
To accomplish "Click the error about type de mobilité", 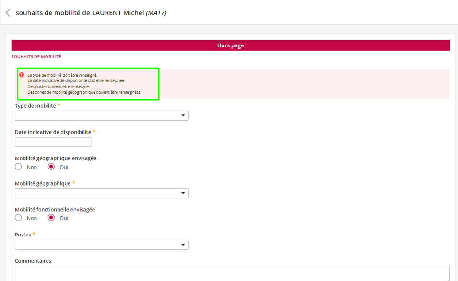I will coord(62,75).
